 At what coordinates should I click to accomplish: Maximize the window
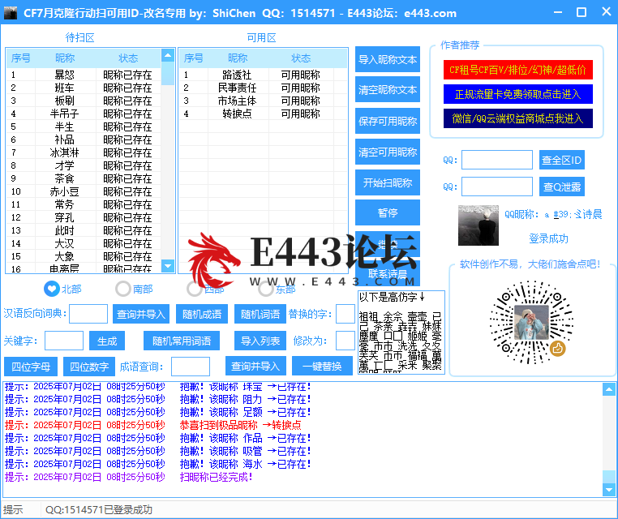pos(582,12)
